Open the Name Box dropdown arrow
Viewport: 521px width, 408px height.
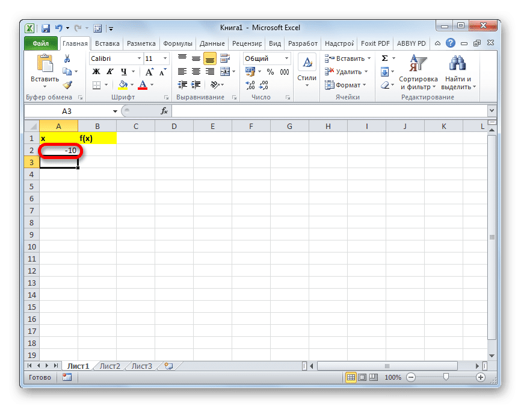pos(115,111)
